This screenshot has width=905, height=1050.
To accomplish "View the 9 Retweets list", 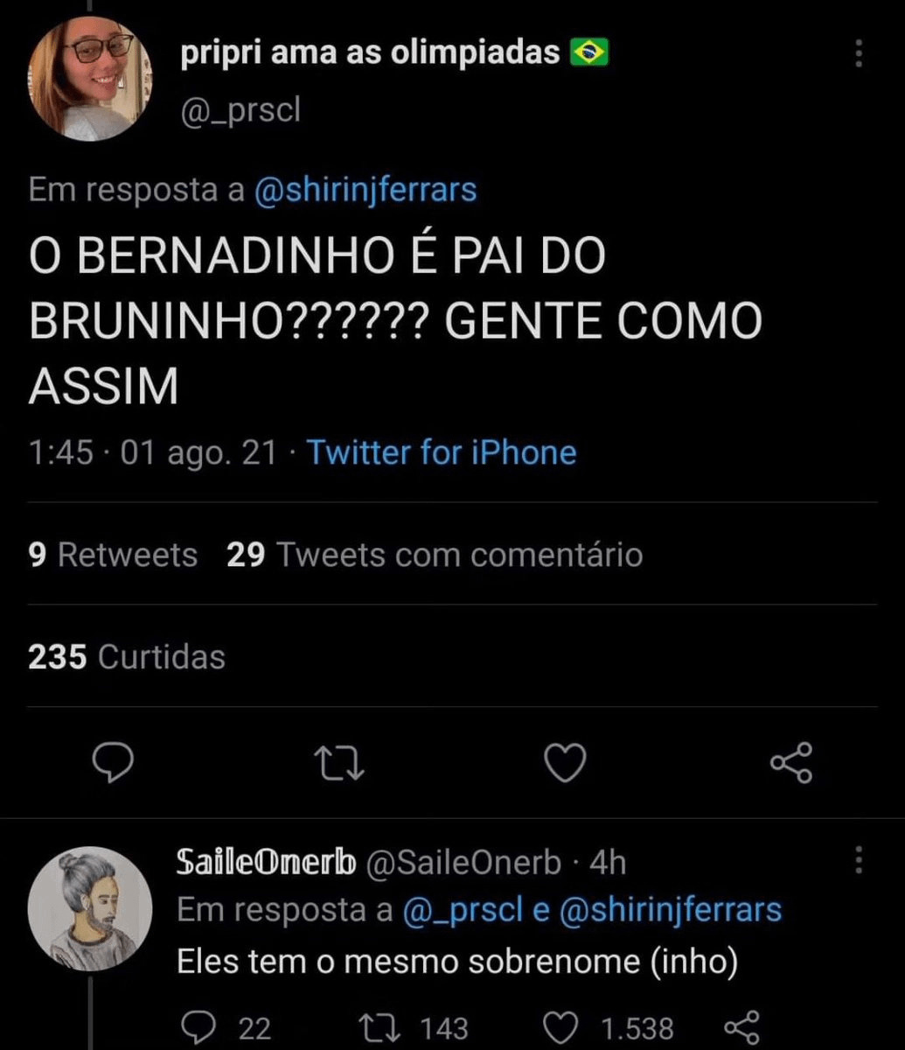I will [x=113, y=555].
